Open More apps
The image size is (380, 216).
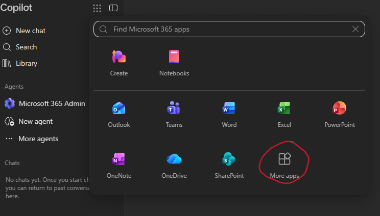click(x=284, y=166)
